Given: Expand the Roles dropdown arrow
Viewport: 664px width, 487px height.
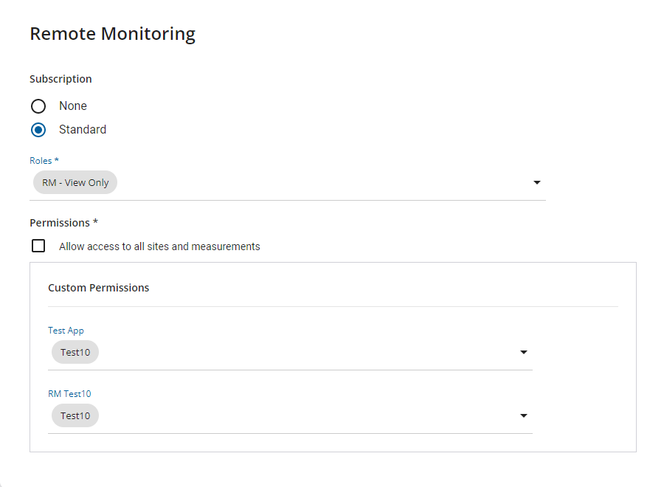Looking at the screenshot, I should (x=537, y=183).
